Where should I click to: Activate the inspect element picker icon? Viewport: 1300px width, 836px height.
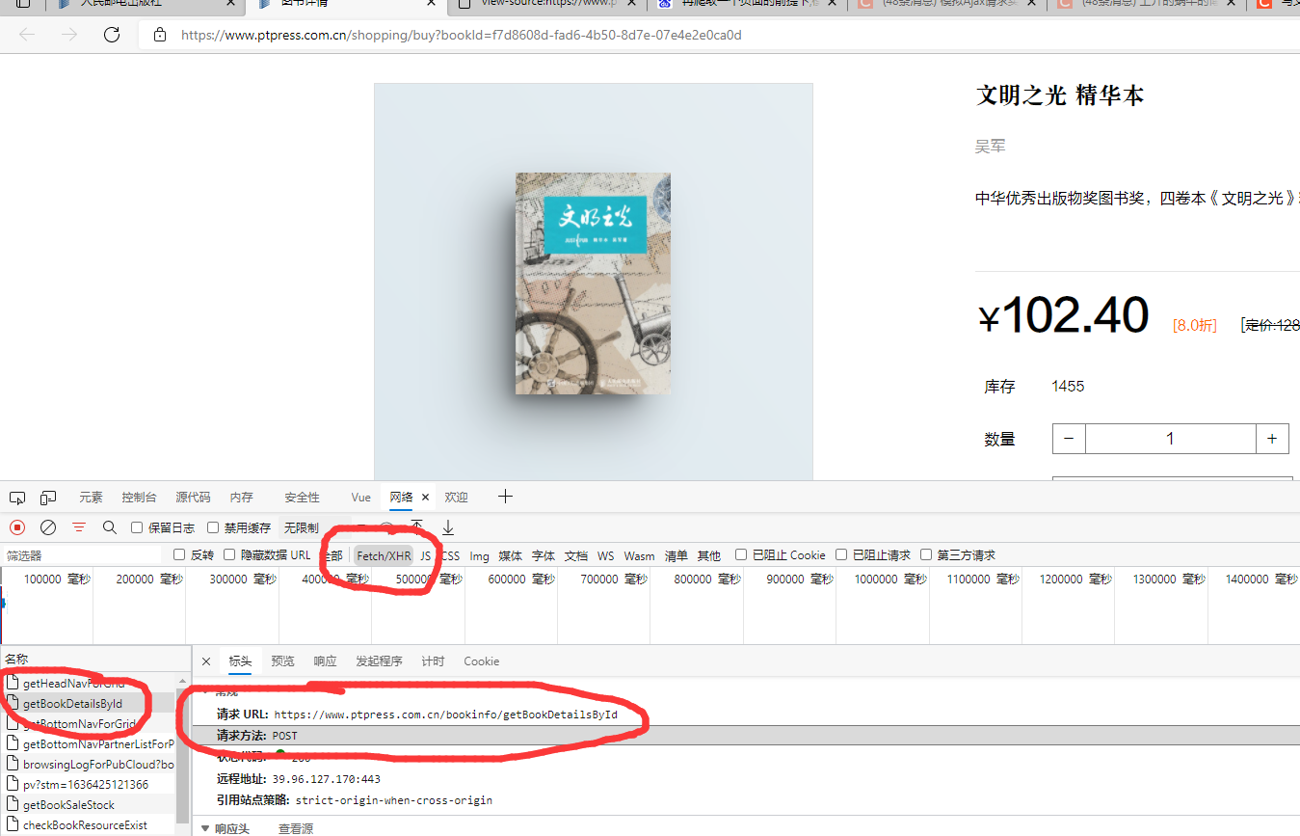tap(16, 497)
